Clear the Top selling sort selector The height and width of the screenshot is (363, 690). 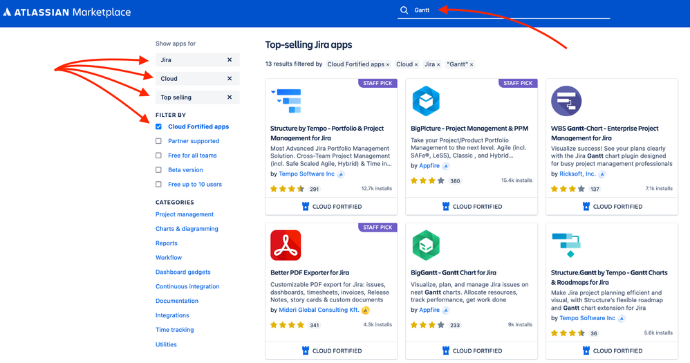230,97
